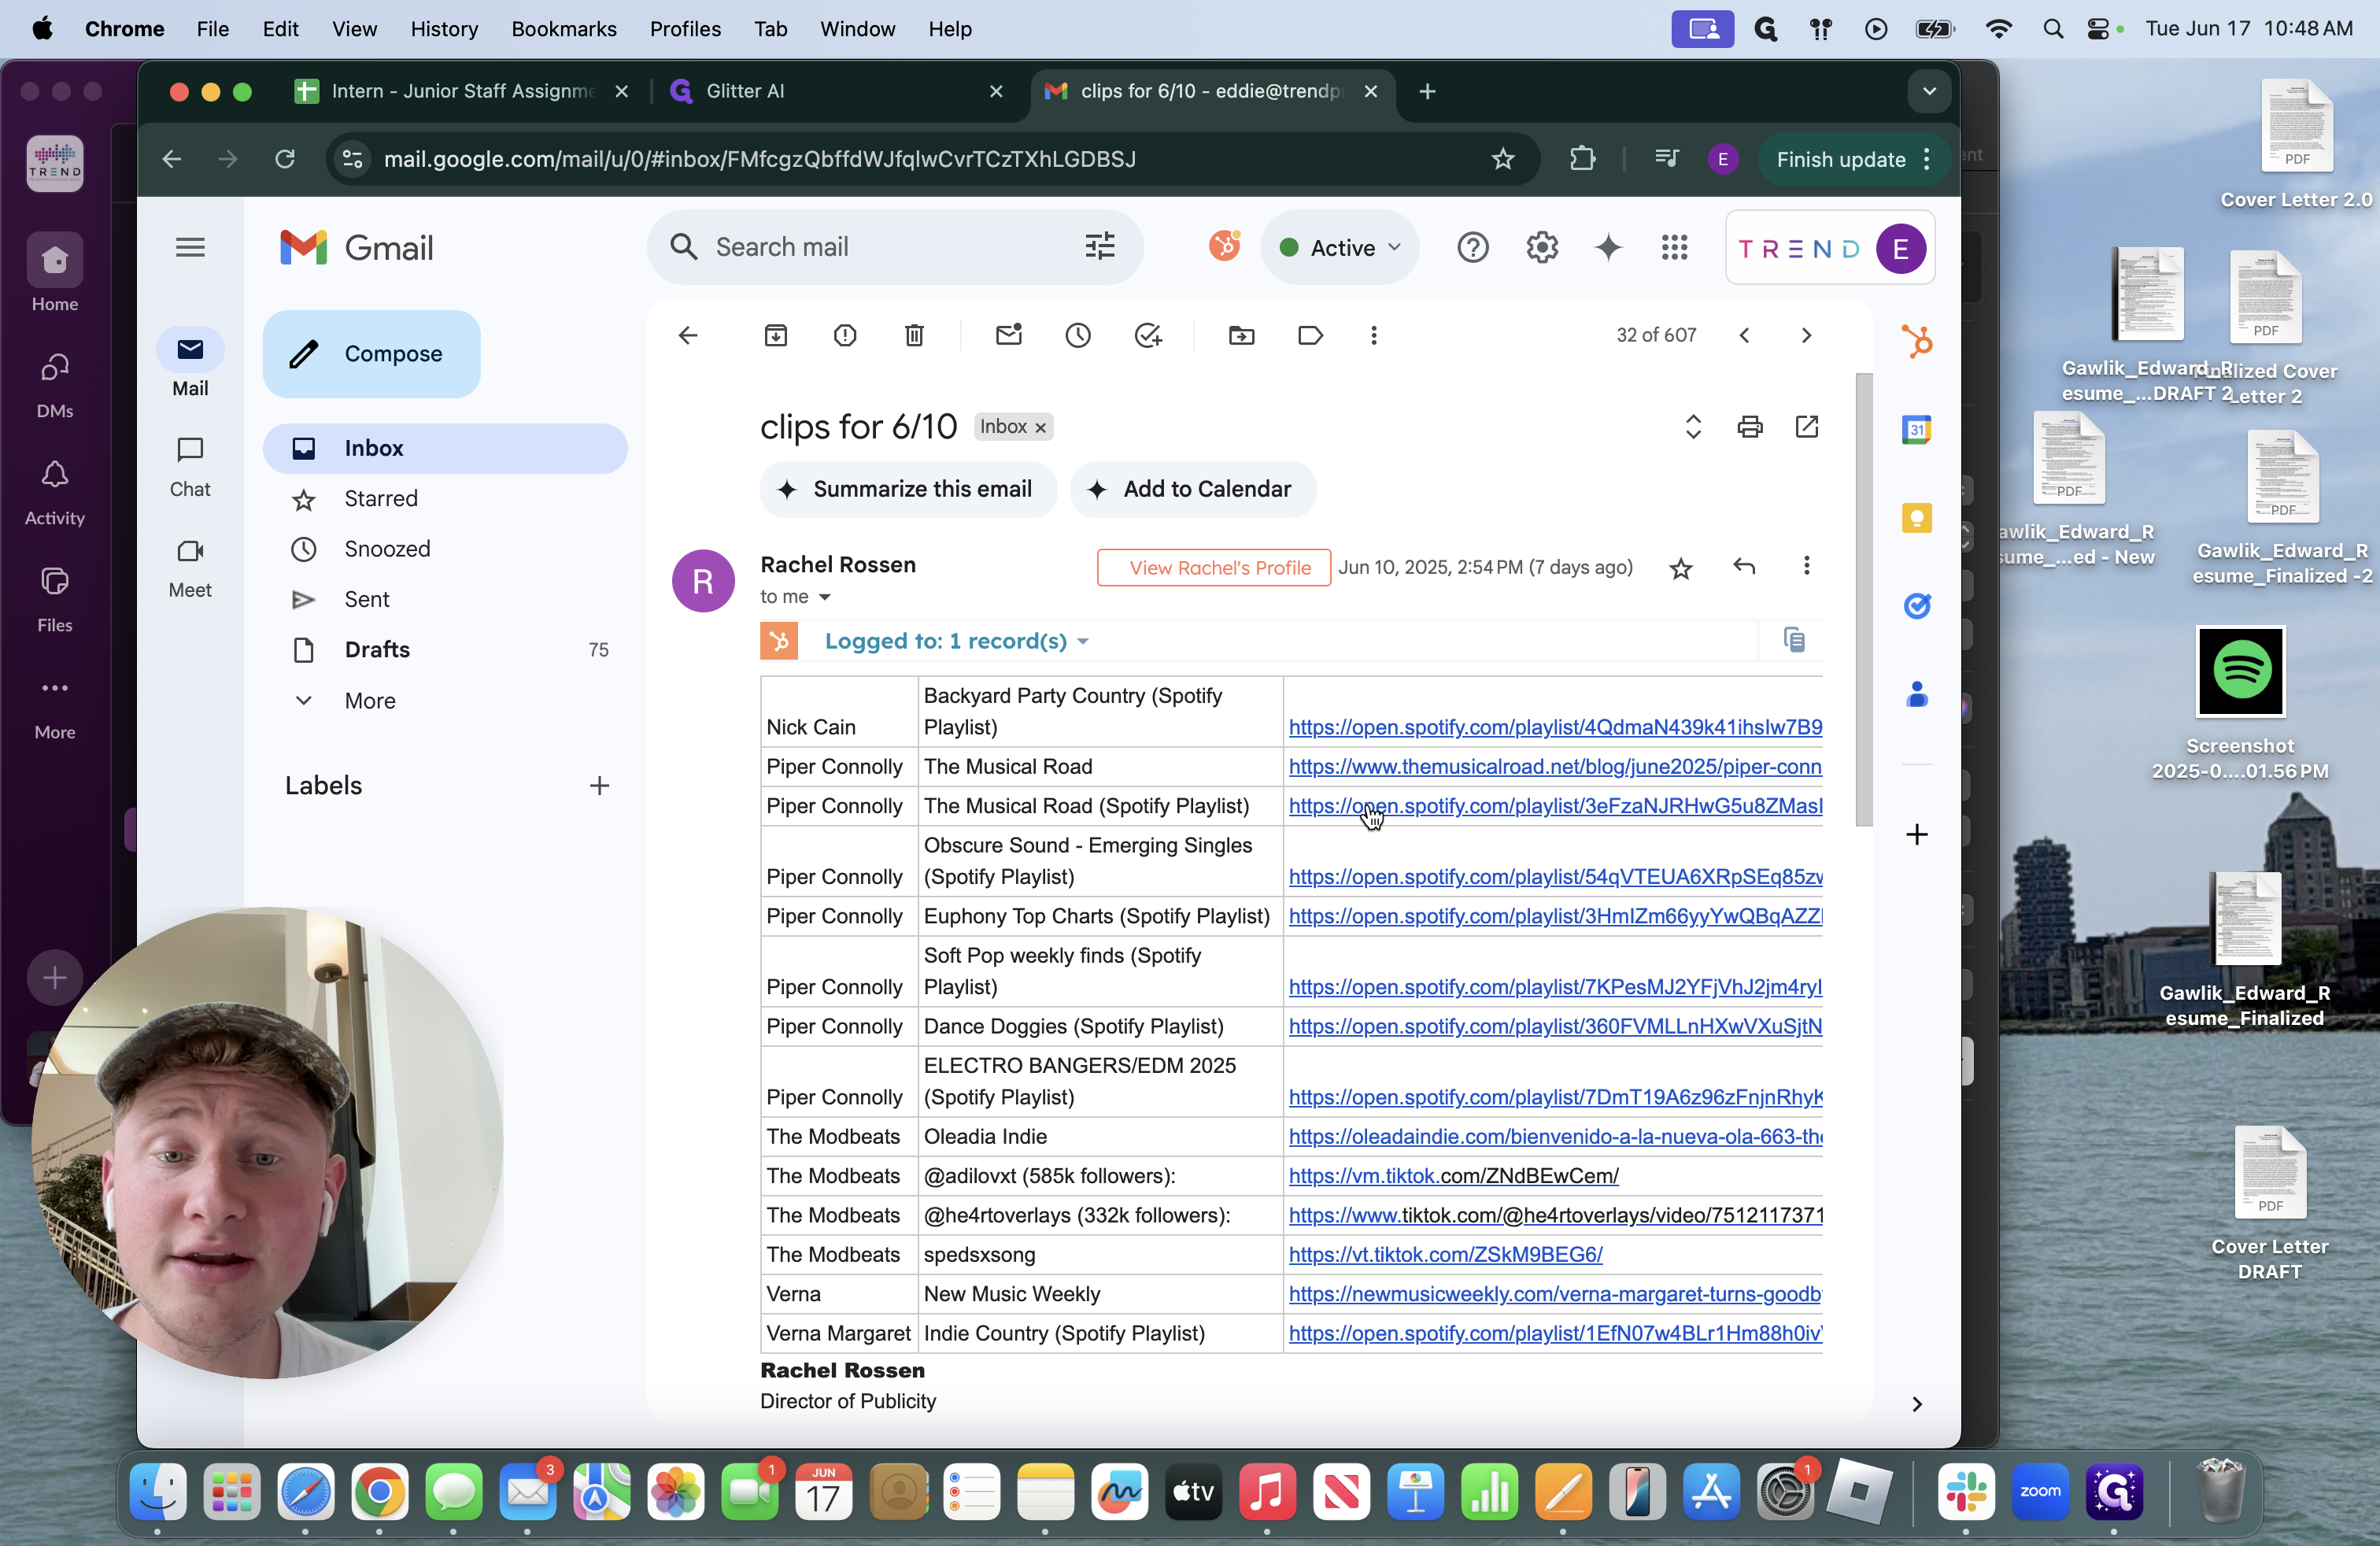
Task: Open the Labels tag icon
Action: 1310,335
